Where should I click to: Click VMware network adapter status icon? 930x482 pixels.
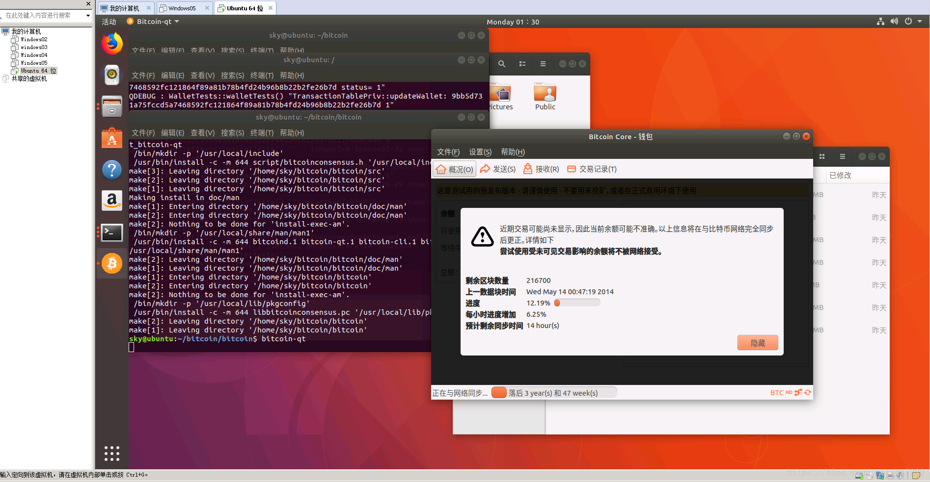click(880, 475)
